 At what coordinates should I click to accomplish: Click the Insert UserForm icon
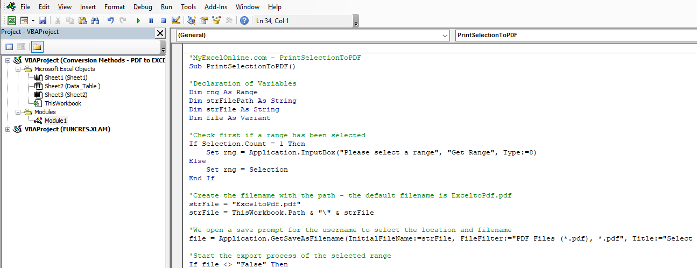click(x=24, y=20)
